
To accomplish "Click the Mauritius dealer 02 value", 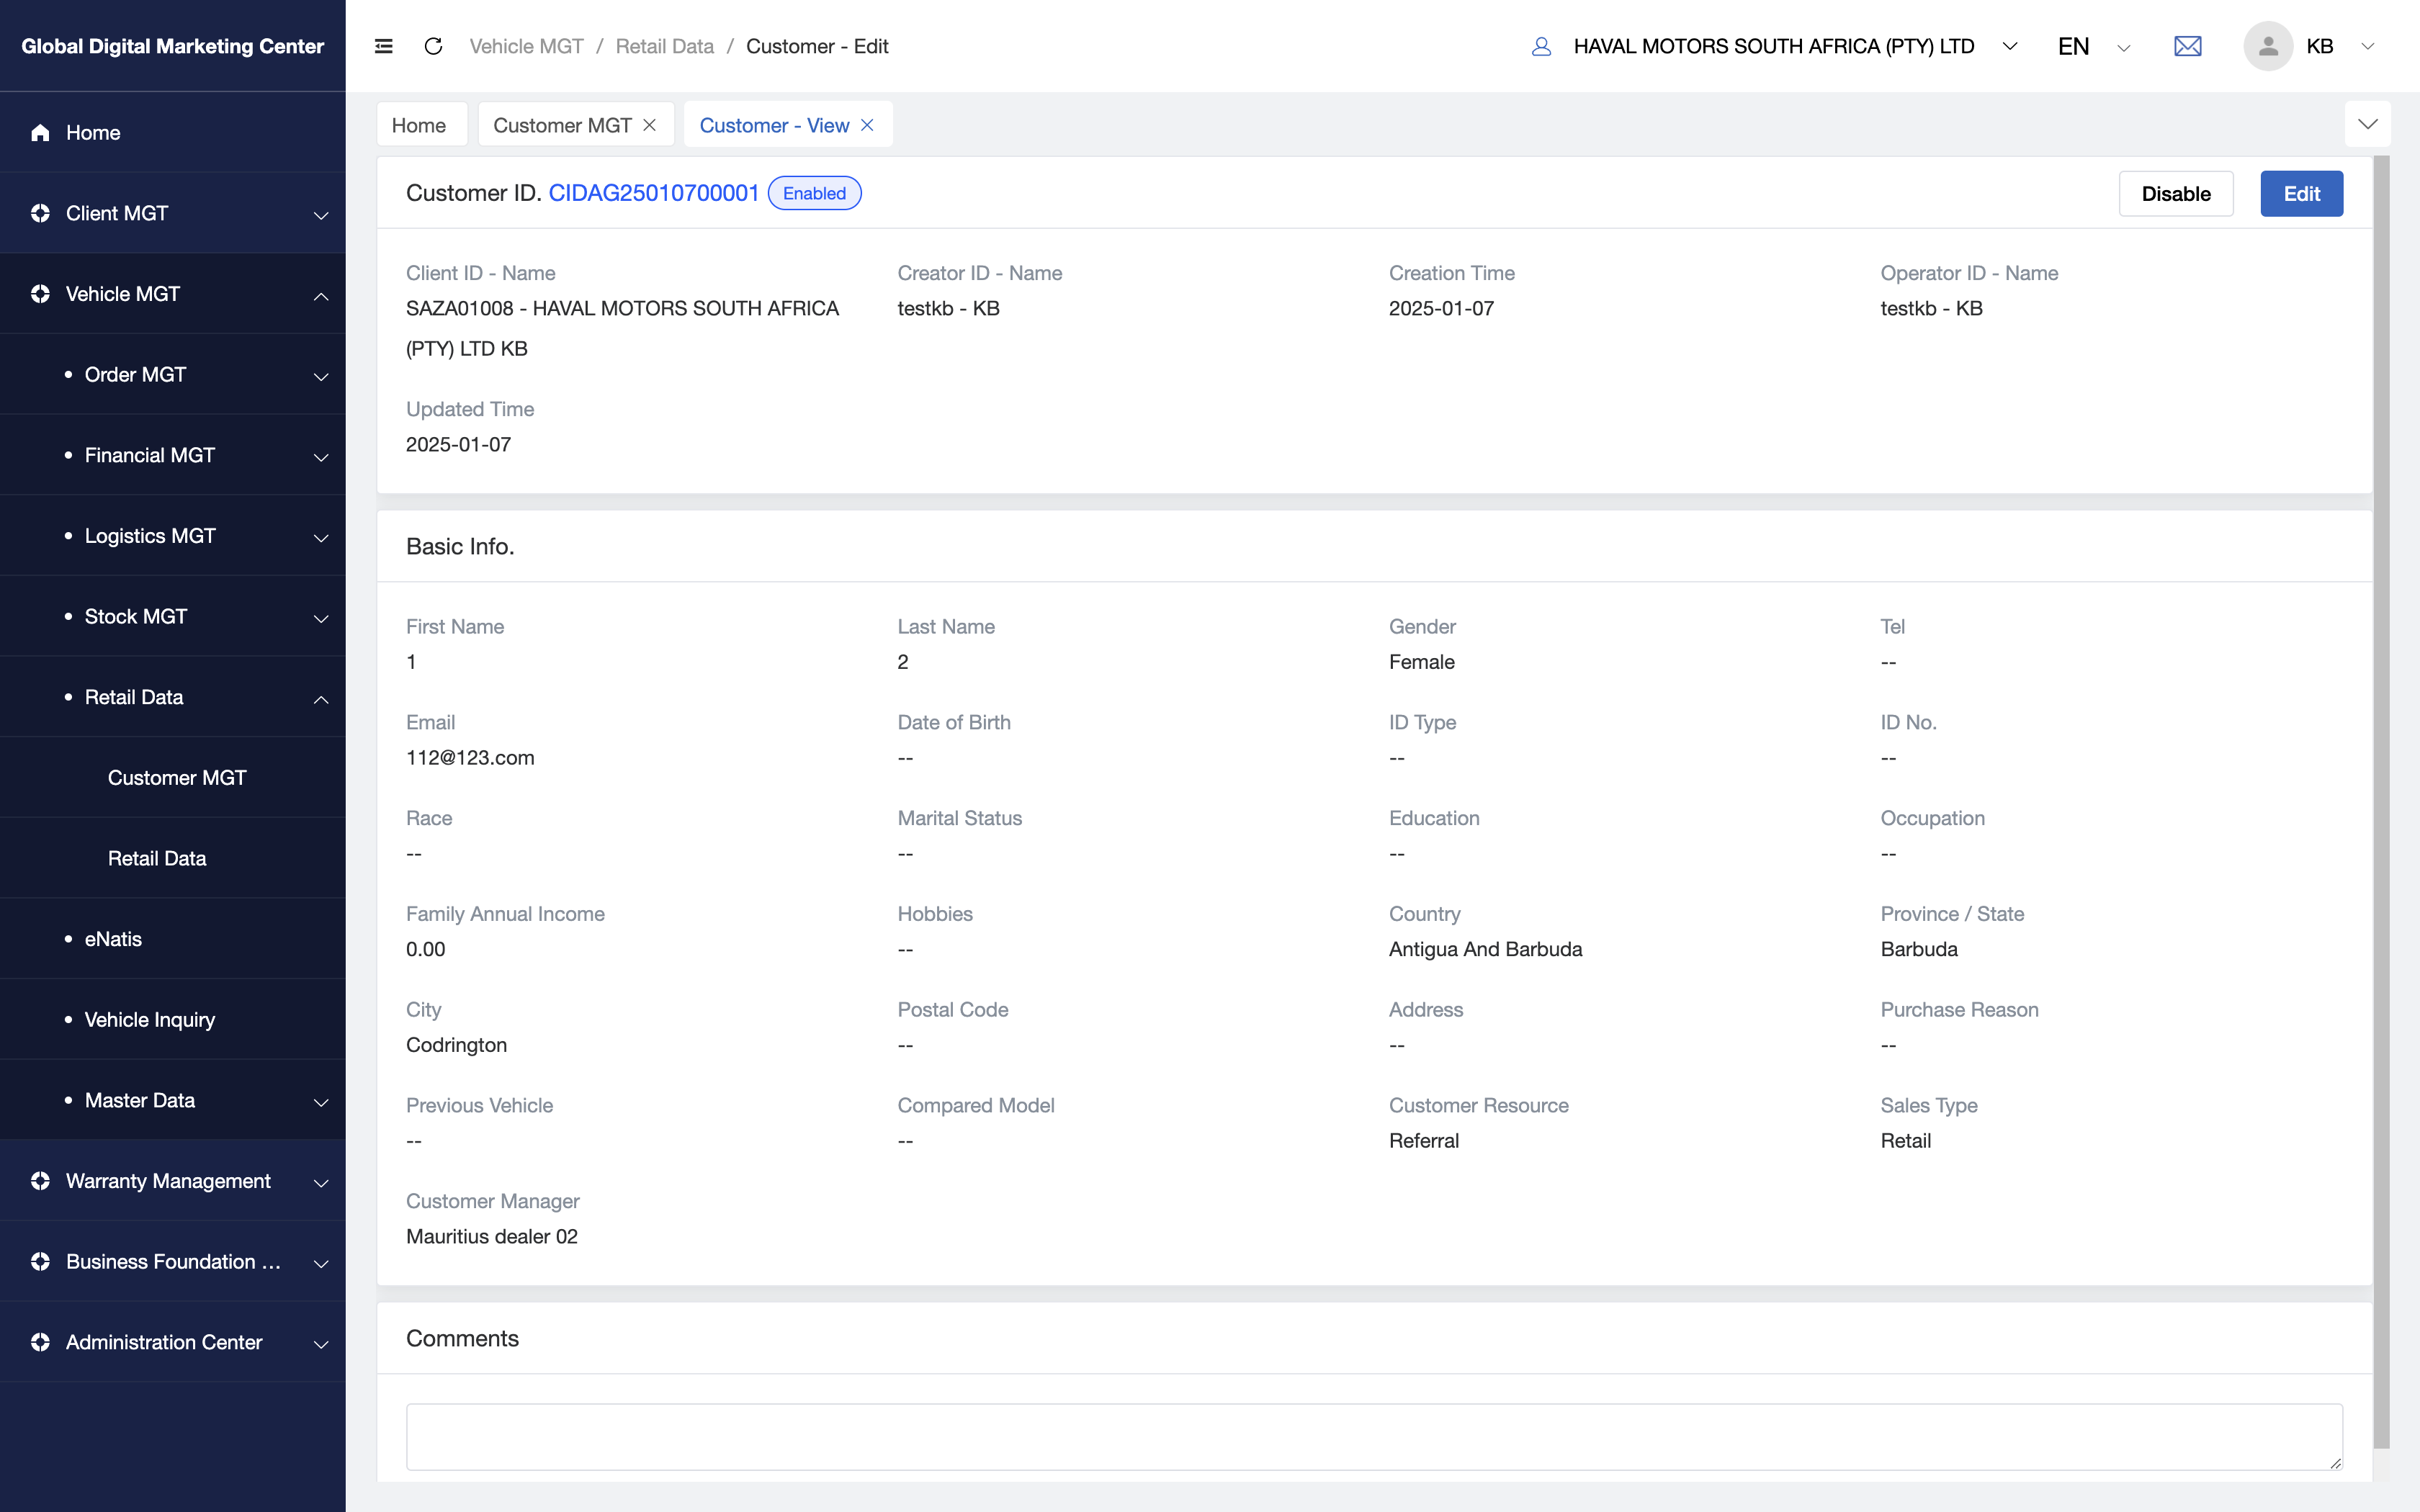I will 492,1237.
